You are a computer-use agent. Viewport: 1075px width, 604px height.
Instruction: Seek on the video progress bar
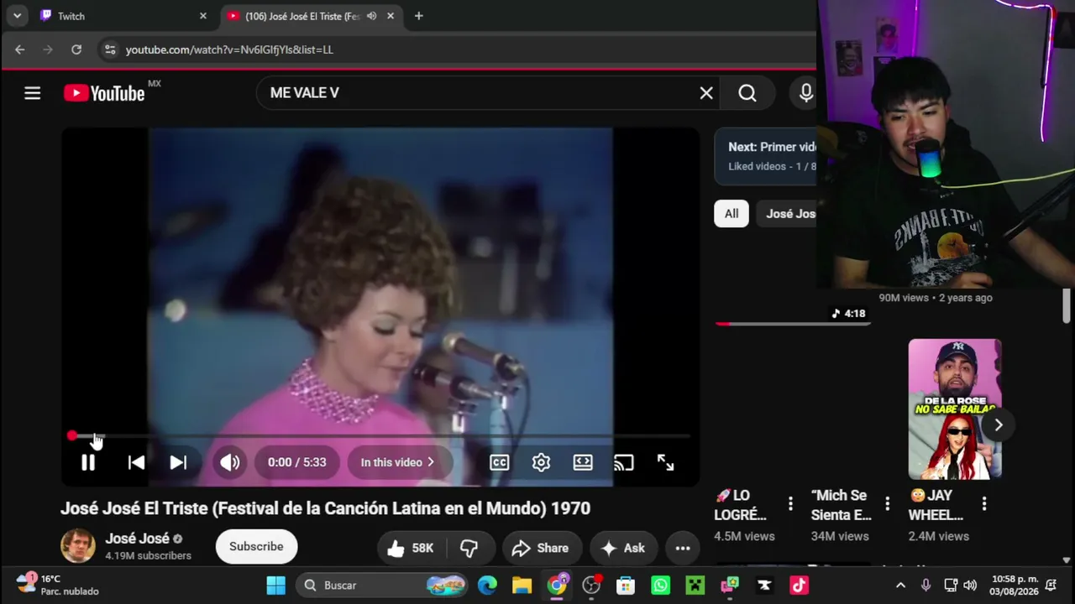[380, 436]
